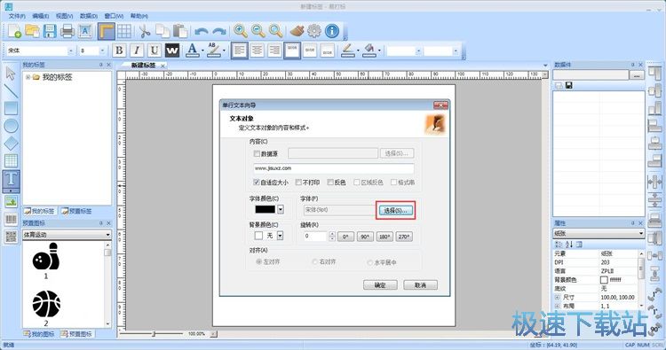Screen dimensions: 666x350
Task: Undo the last action
Action: tap(202, 31)
